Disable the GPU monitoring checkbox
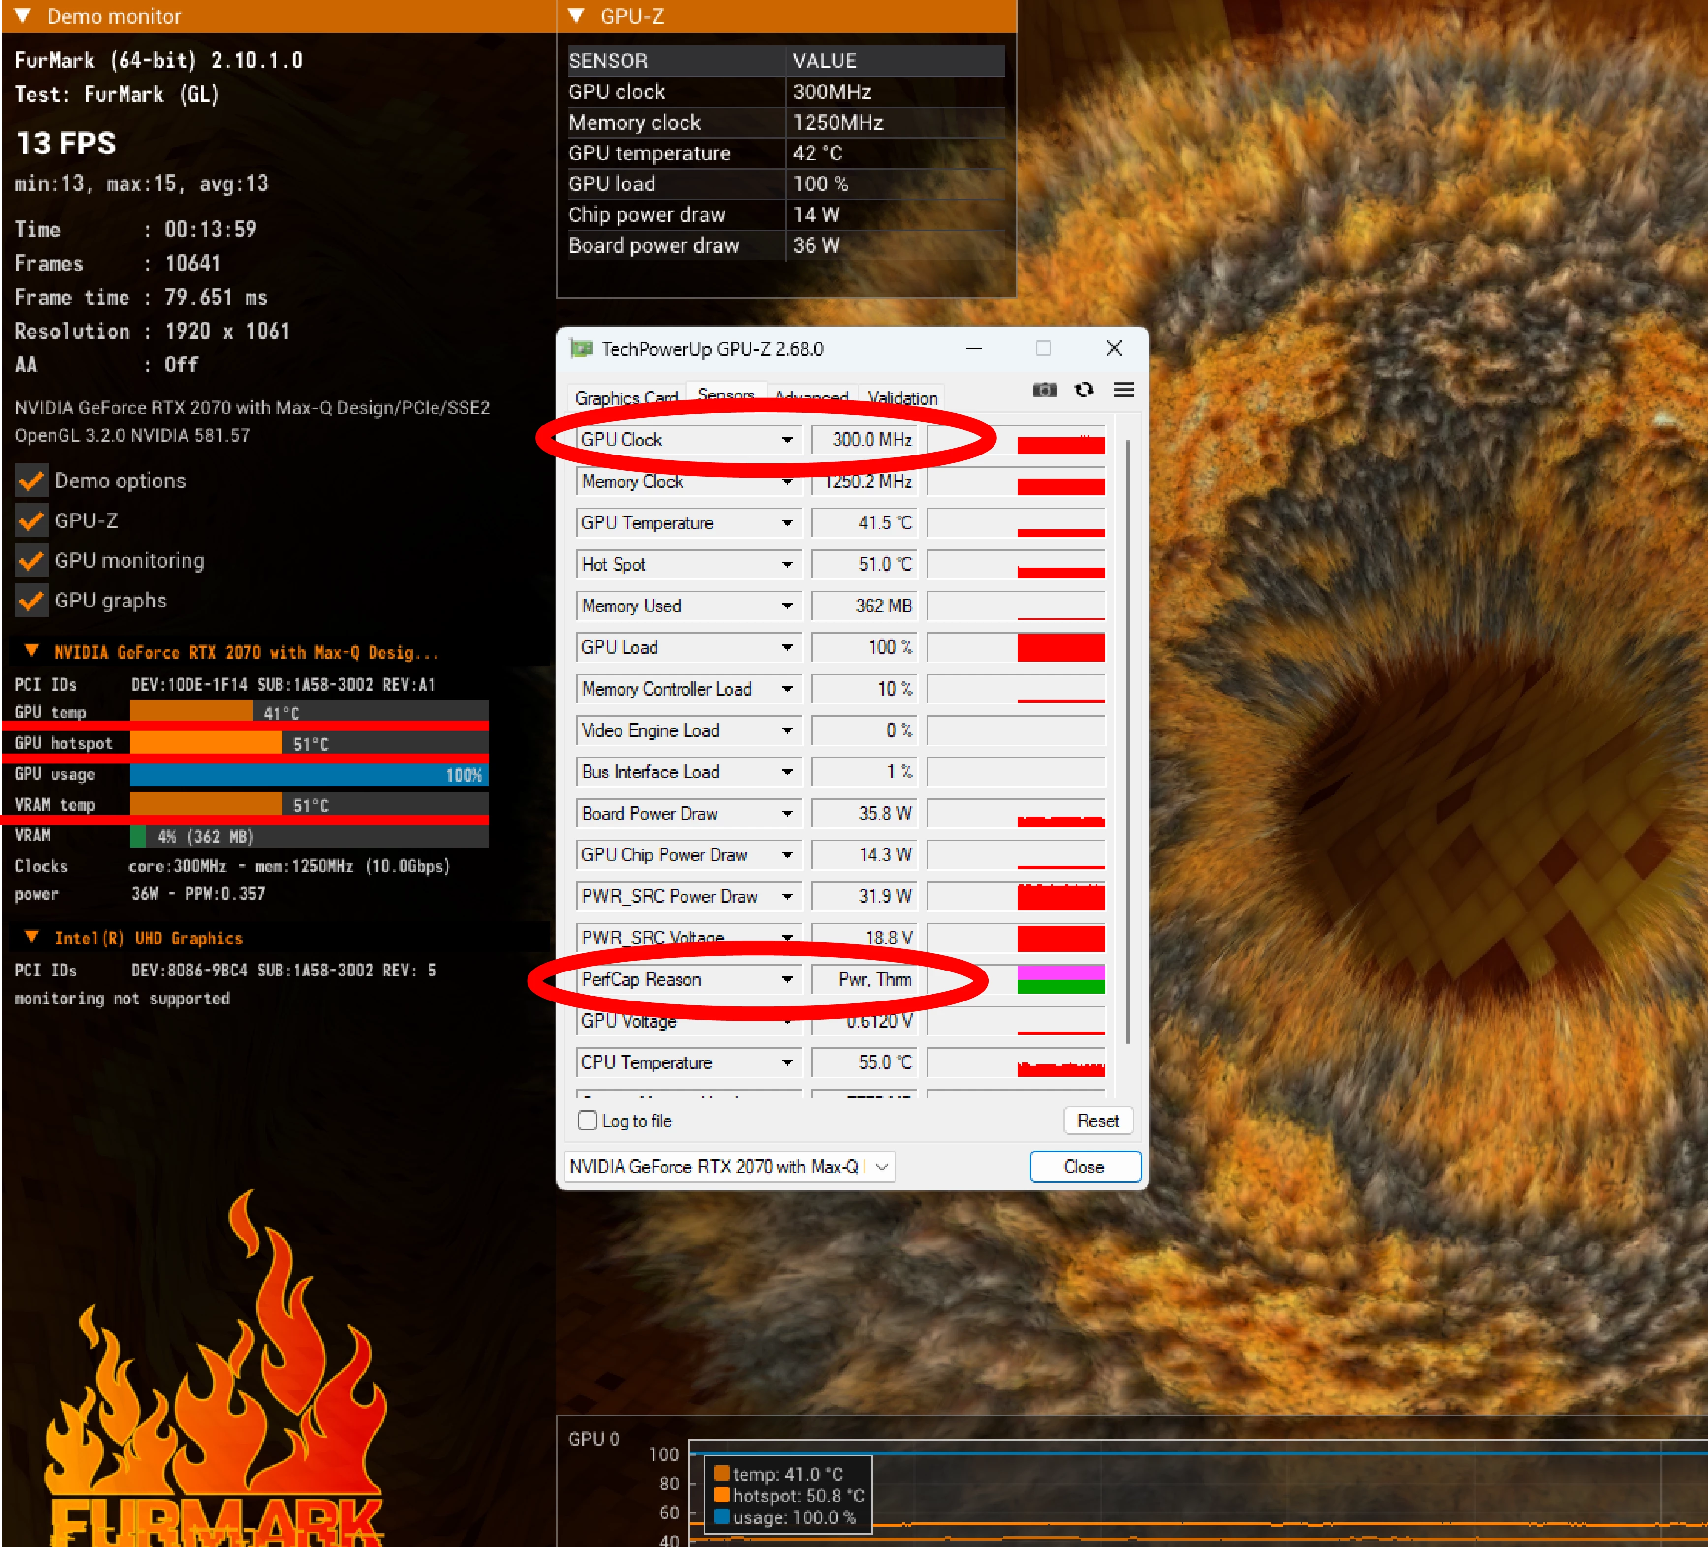Viewport: 1708px width, 1547px height. (31, 561)
